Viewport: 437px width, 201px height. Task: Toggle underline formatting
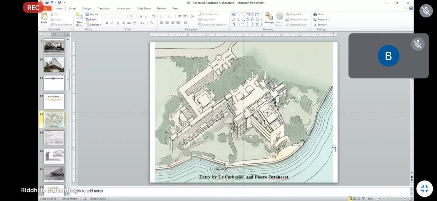[118, 23]
